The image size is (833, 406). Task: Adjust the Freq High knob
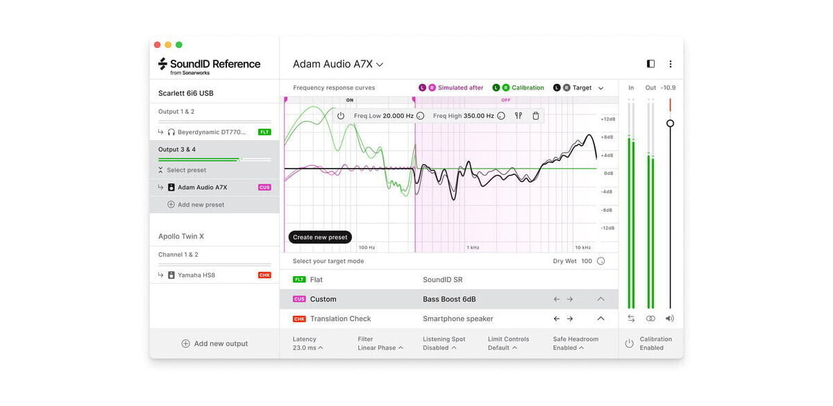click(x=501, y=116)
